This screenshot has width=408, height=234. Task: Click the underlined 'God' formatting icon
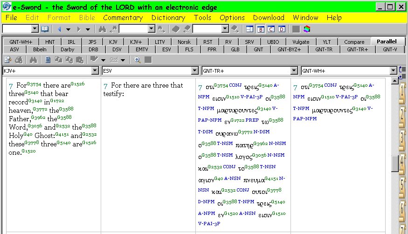[114, 60]
